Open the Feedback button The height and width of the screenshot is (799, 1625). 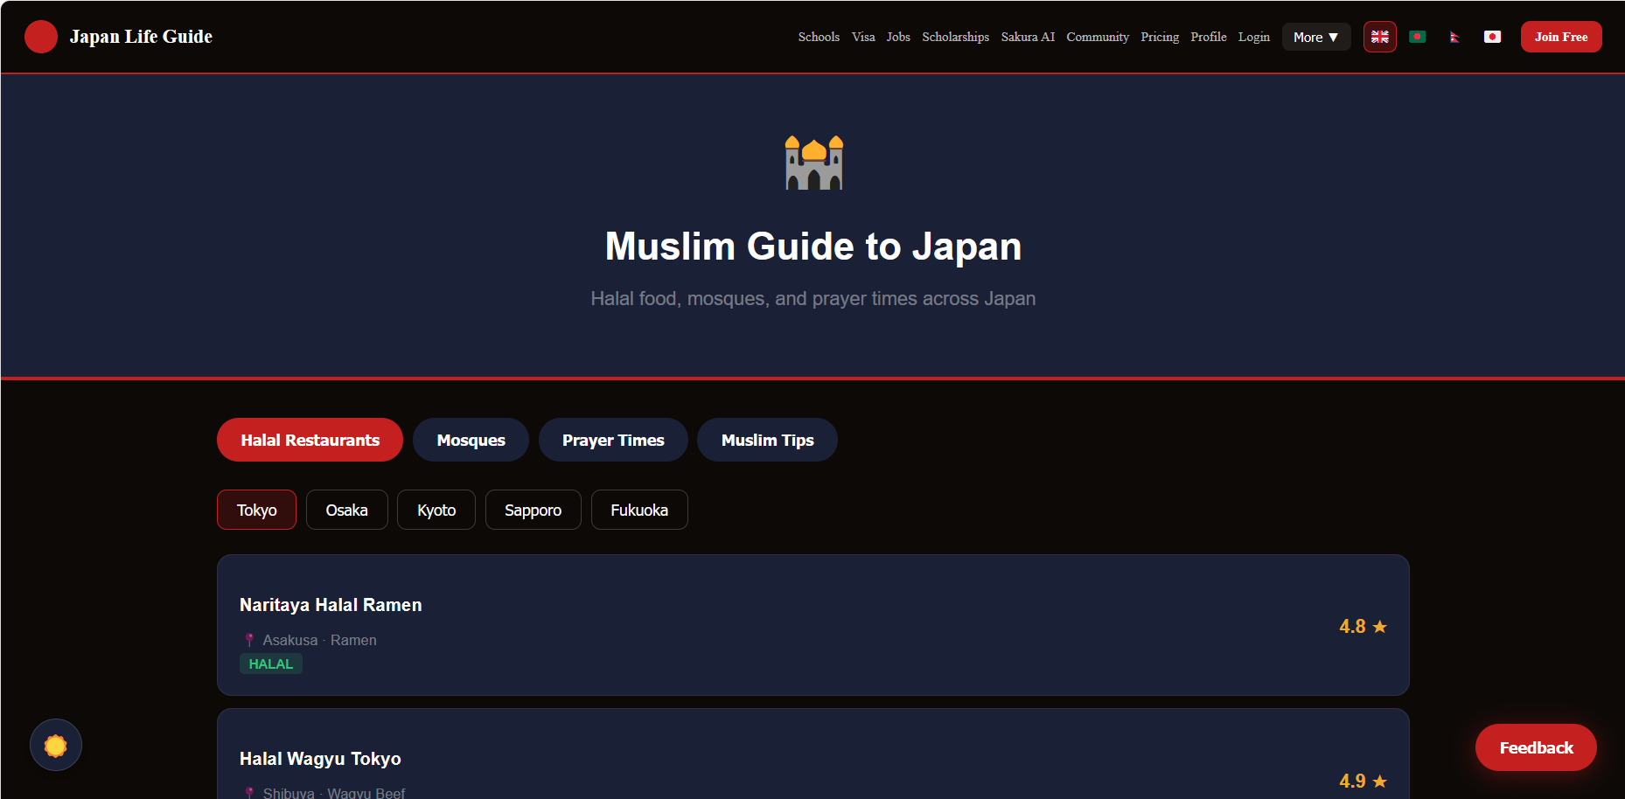tap(1536, 747)
